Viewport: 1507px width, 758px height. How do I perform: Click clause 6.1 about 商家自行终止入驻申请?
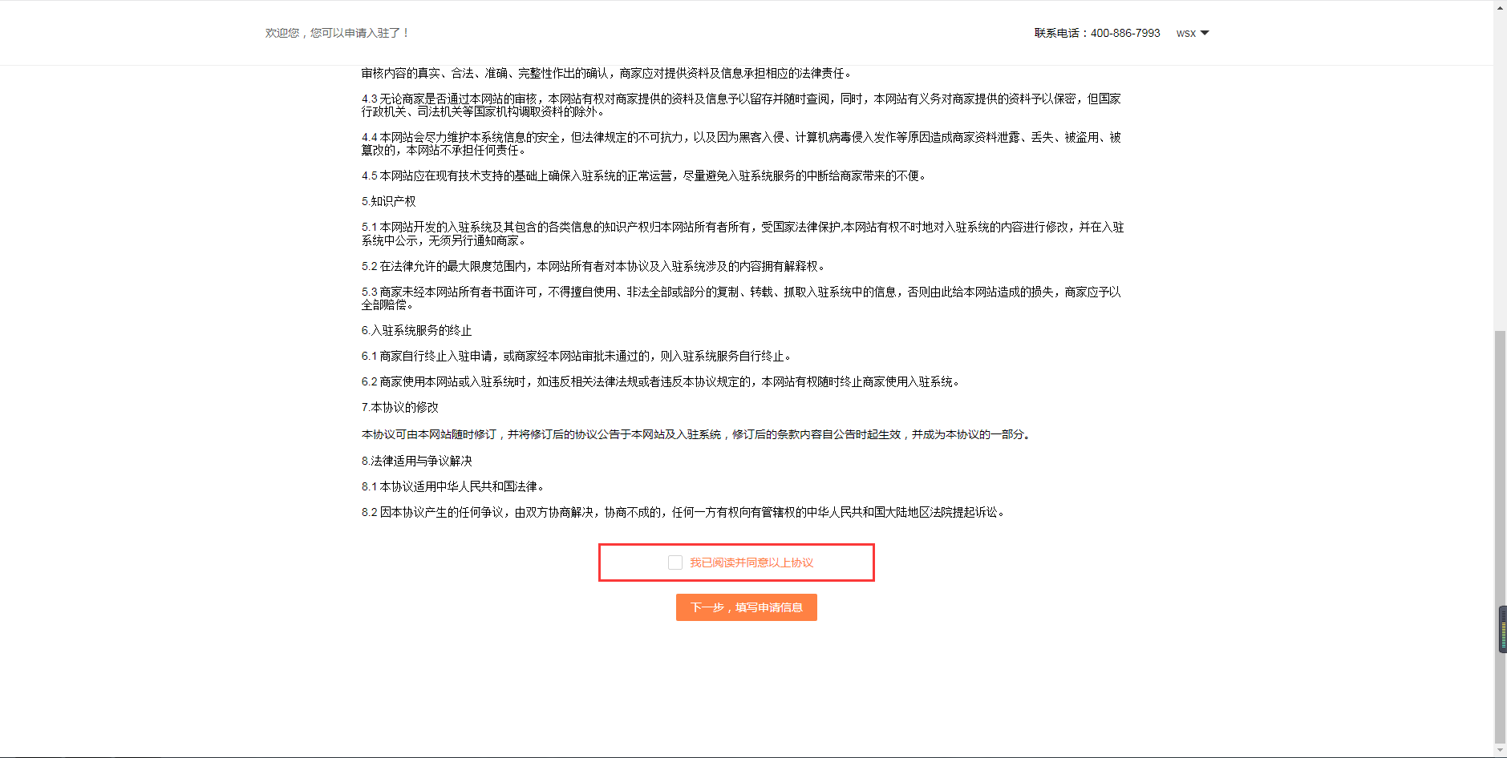pos(577,356)
